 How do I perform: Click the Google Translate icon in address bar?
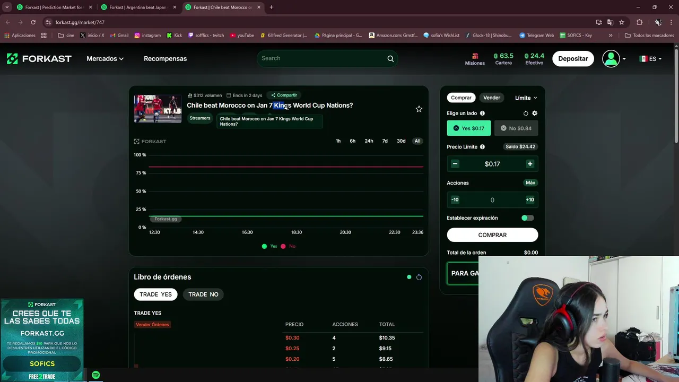[610, 22]
